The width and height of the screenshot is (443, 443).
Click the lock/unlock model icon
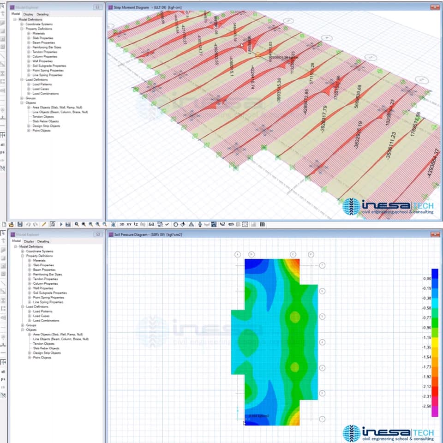click(53, 224)
